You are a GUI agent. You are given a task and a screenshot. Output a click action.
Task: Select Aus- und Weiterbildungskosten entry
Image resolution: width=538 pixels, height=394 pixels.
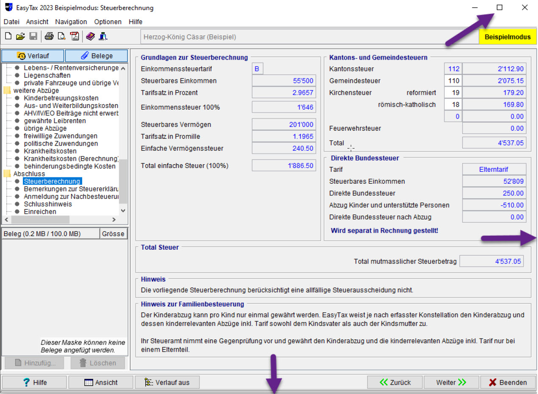pyautogui.click(x=71, y=106)
